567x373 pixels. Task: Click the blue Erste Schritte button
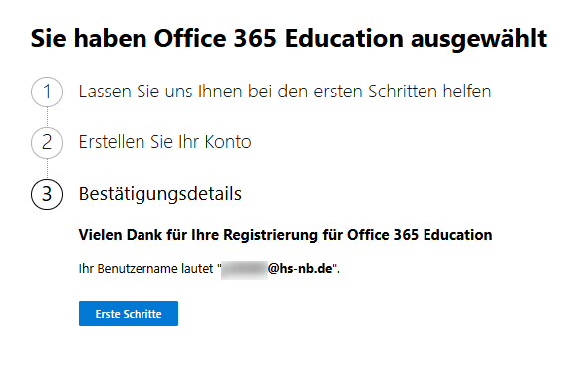click(x=129, y=313)
